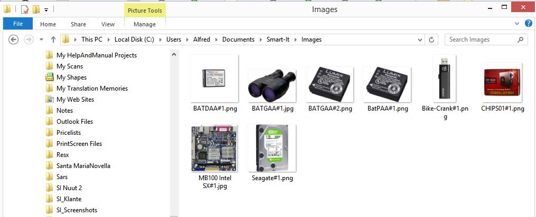
Task: Switch to the Home ribbon tab
Action: pos(48,24)
